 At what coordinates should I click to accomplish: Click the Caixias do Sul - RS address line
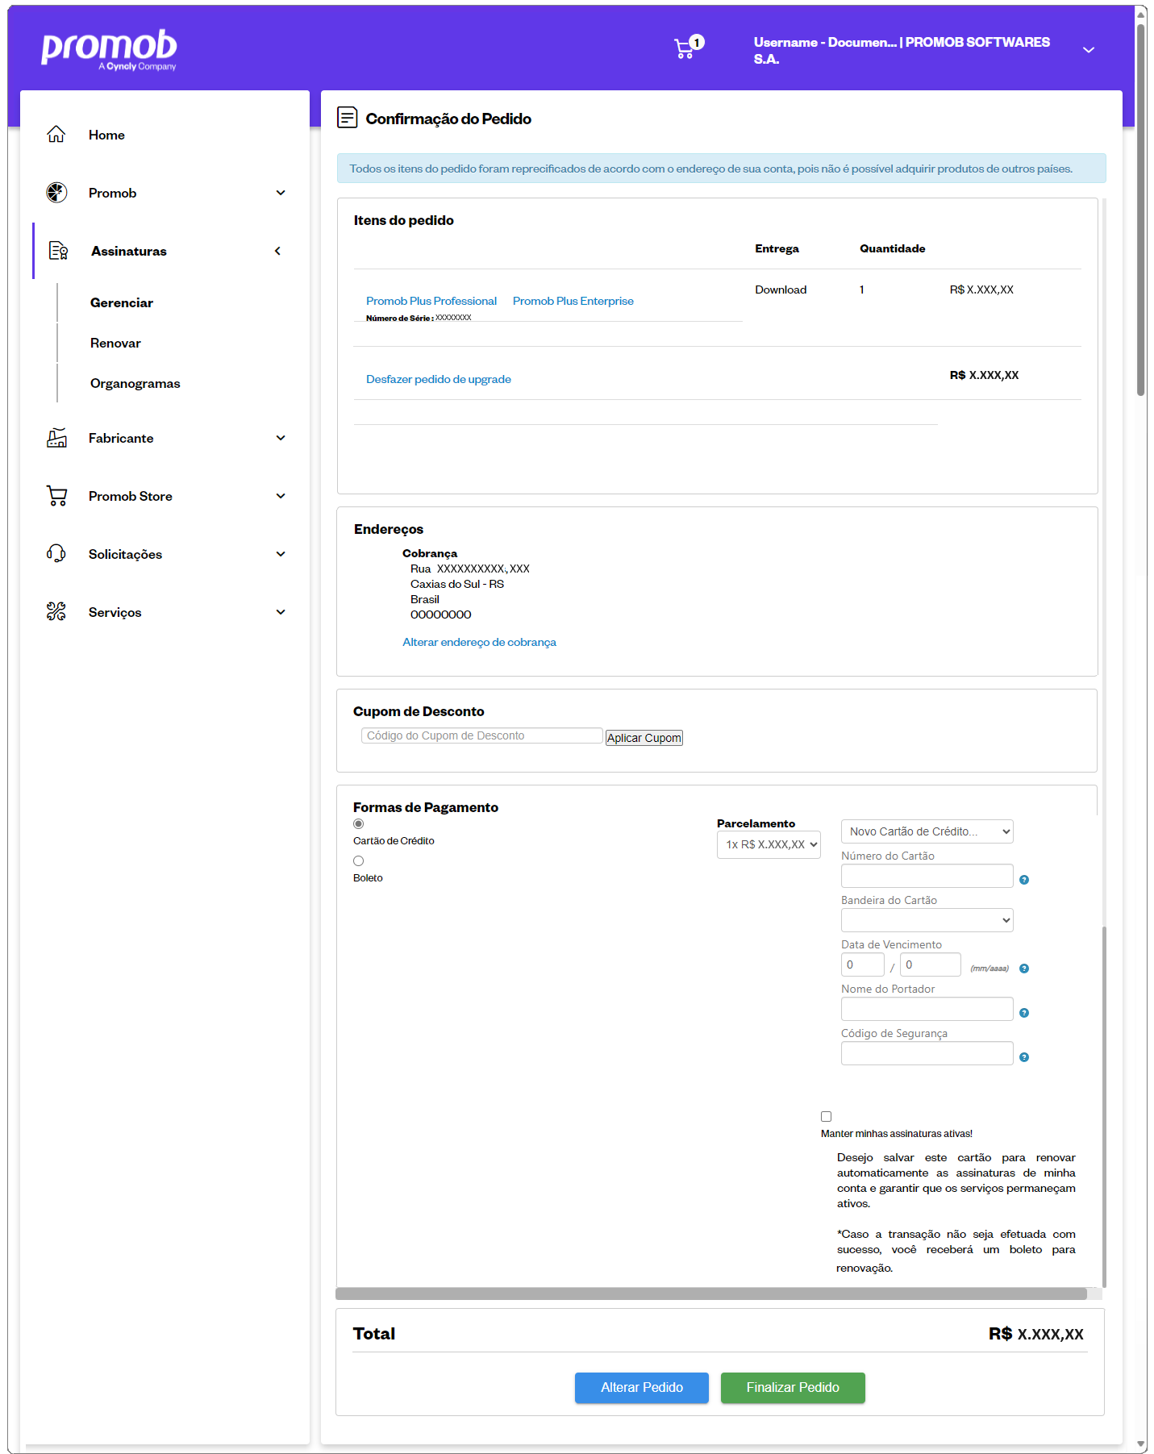click(x=457, y=584)
